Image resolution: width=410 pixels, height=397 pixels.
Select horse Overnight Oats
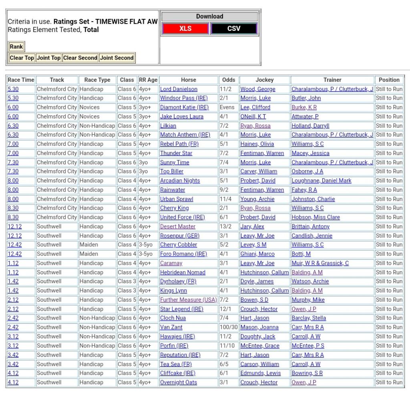tap(178, 382)
